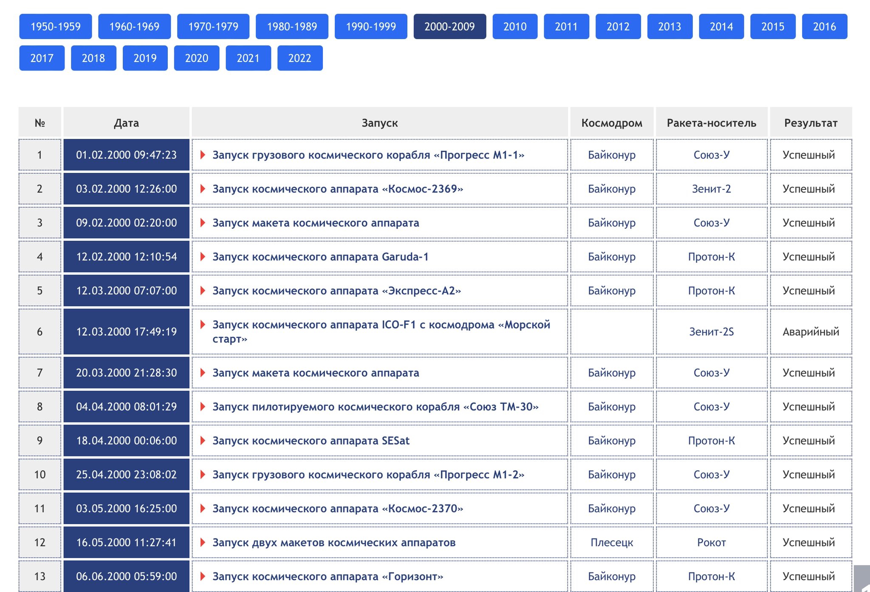Screen dimensions: 870x592
Task: Click the red triangle beside the ICO-F1 launch
Action: [203, 325]
